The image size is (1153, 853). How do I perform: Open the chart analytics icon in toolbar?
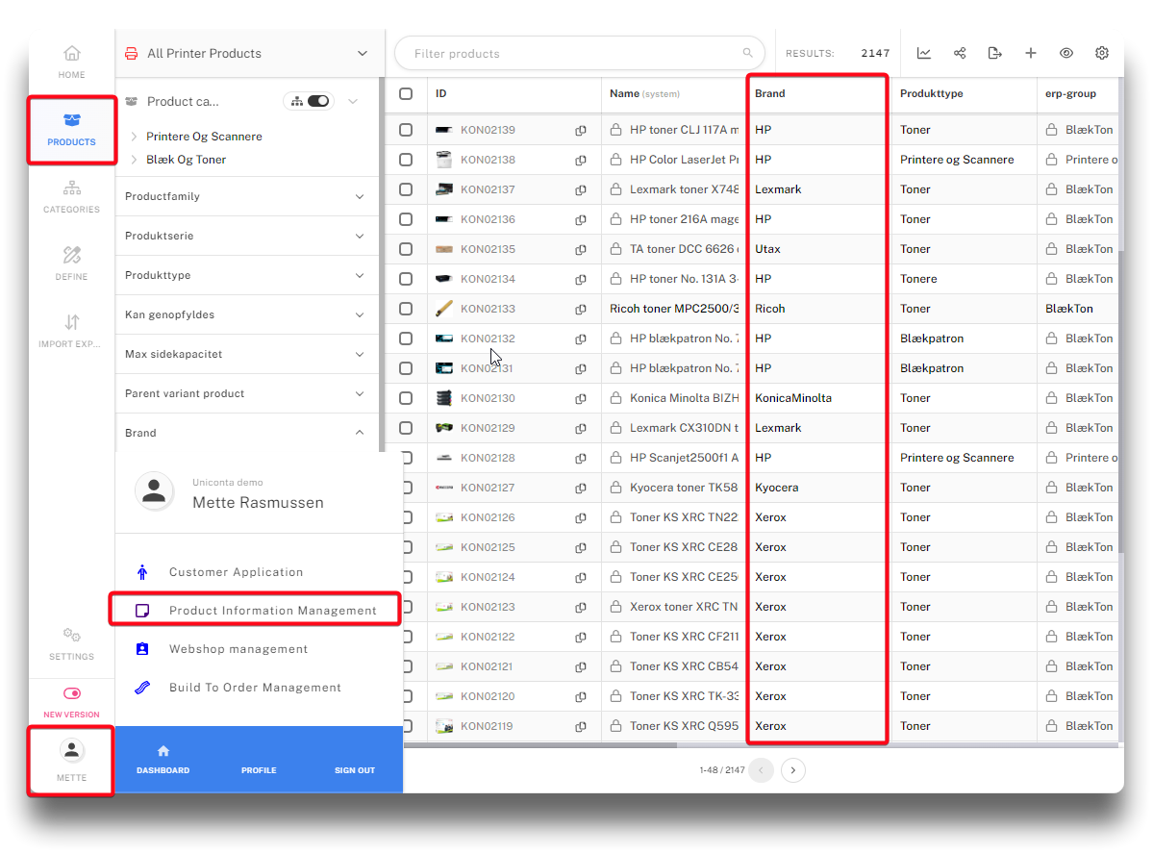923,54
